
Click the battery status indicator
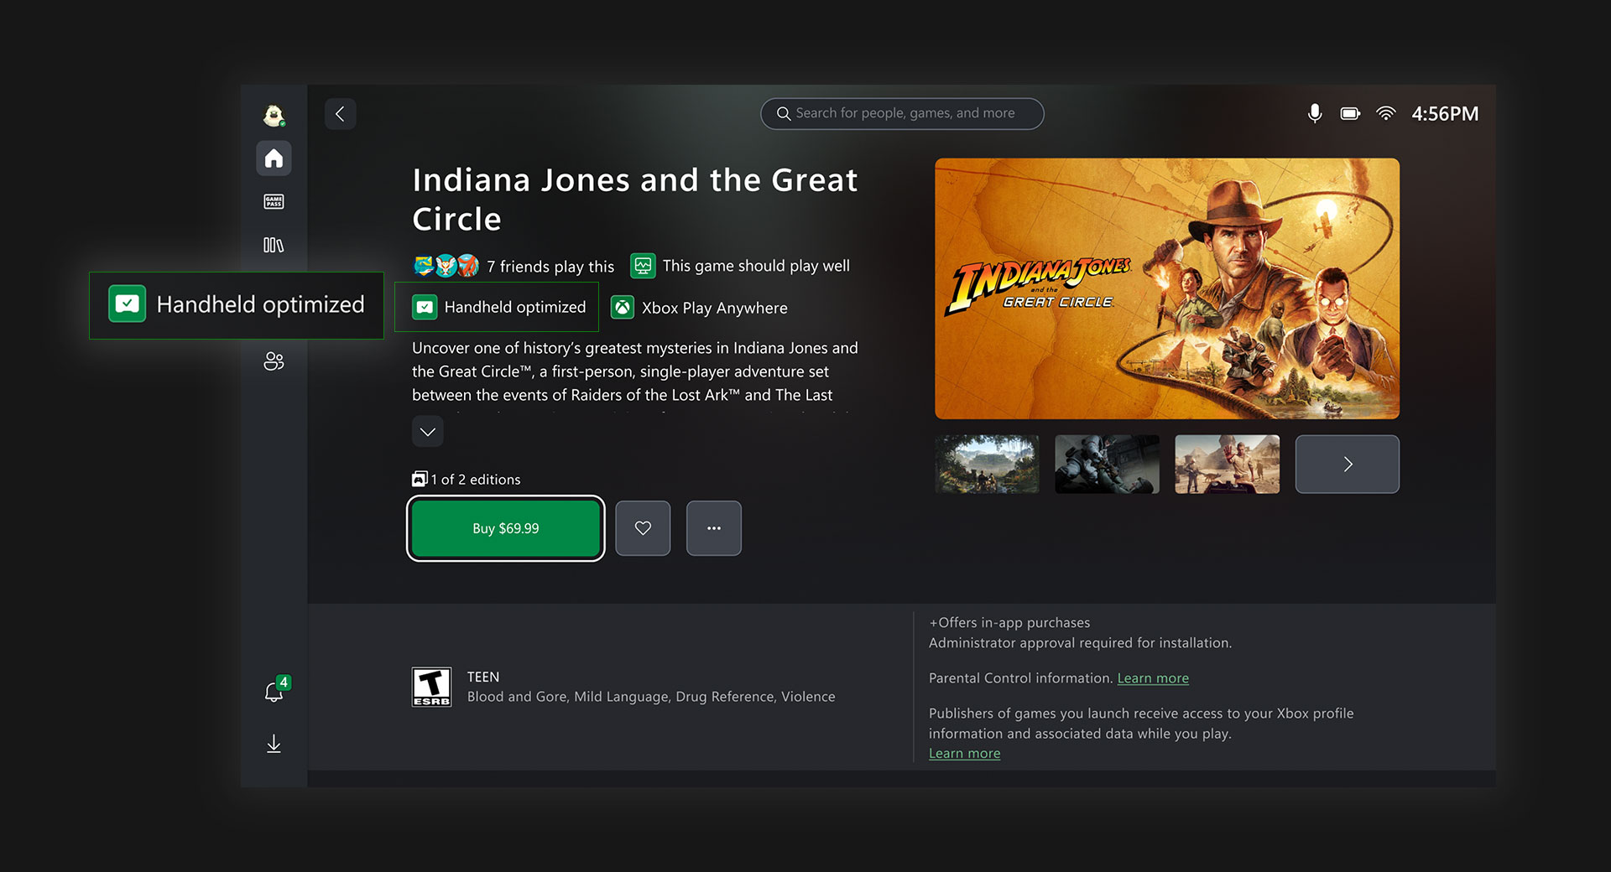[x=1349, y=113]
